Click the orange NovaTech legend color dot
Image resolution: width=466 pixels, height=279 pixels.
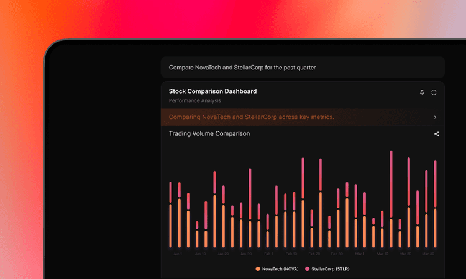point(258,269)
